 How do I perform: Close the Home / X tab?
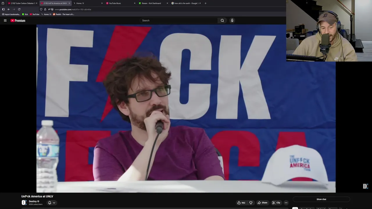coord(102,3)
